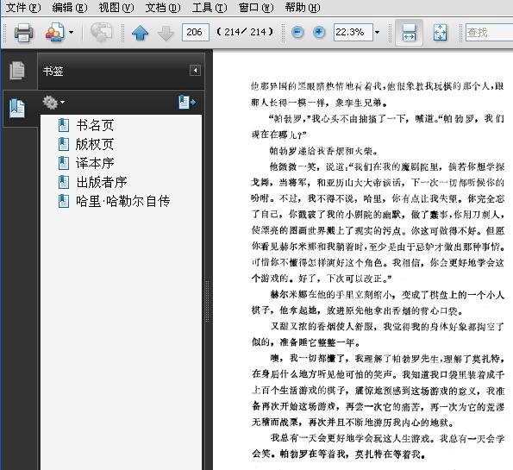Go to previous page with up arrow
This screenshot has width=513, height=470.
(140, 33)
